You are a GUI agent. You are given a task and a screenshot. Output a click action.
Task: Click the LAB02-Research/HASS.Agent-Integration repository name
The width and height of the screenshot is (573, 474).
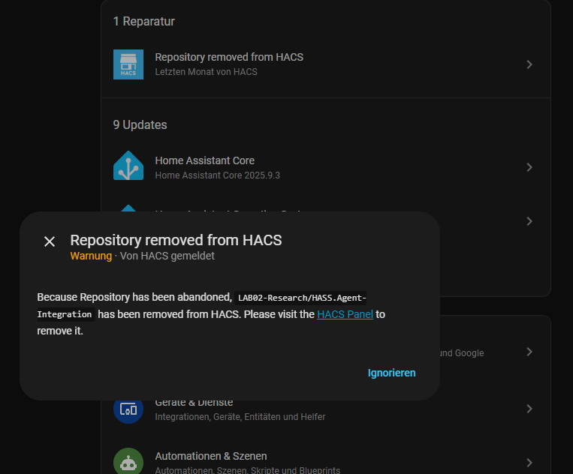tap(300, 298)
